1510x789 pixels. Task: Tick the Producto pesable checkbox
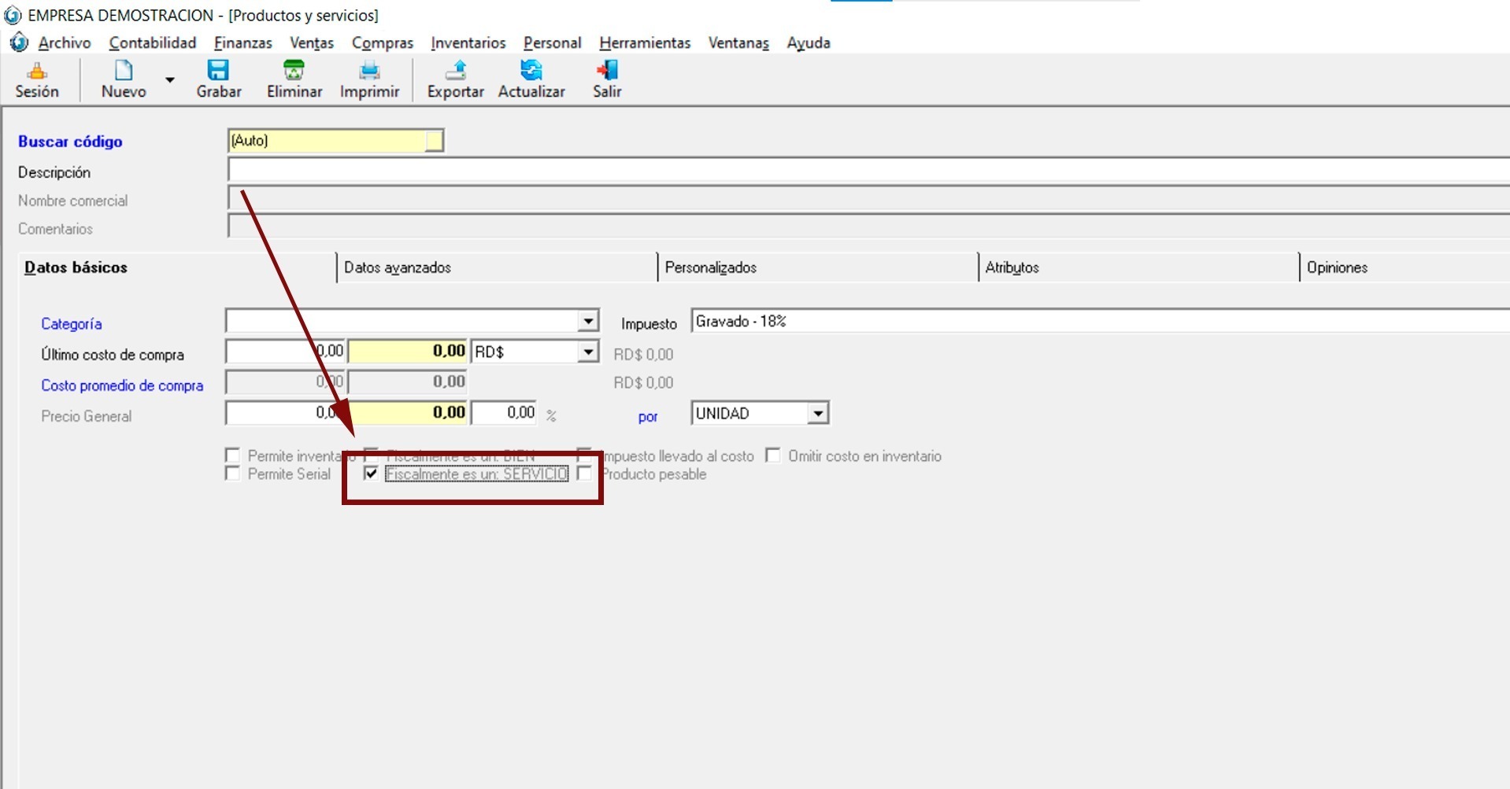coord(584,474)
